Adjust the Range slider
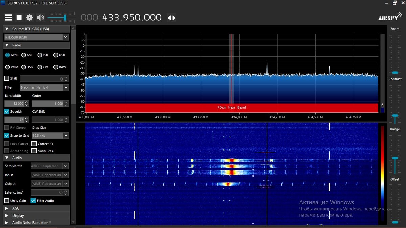This screenshot has width=406, height=228. coord(395,158)
